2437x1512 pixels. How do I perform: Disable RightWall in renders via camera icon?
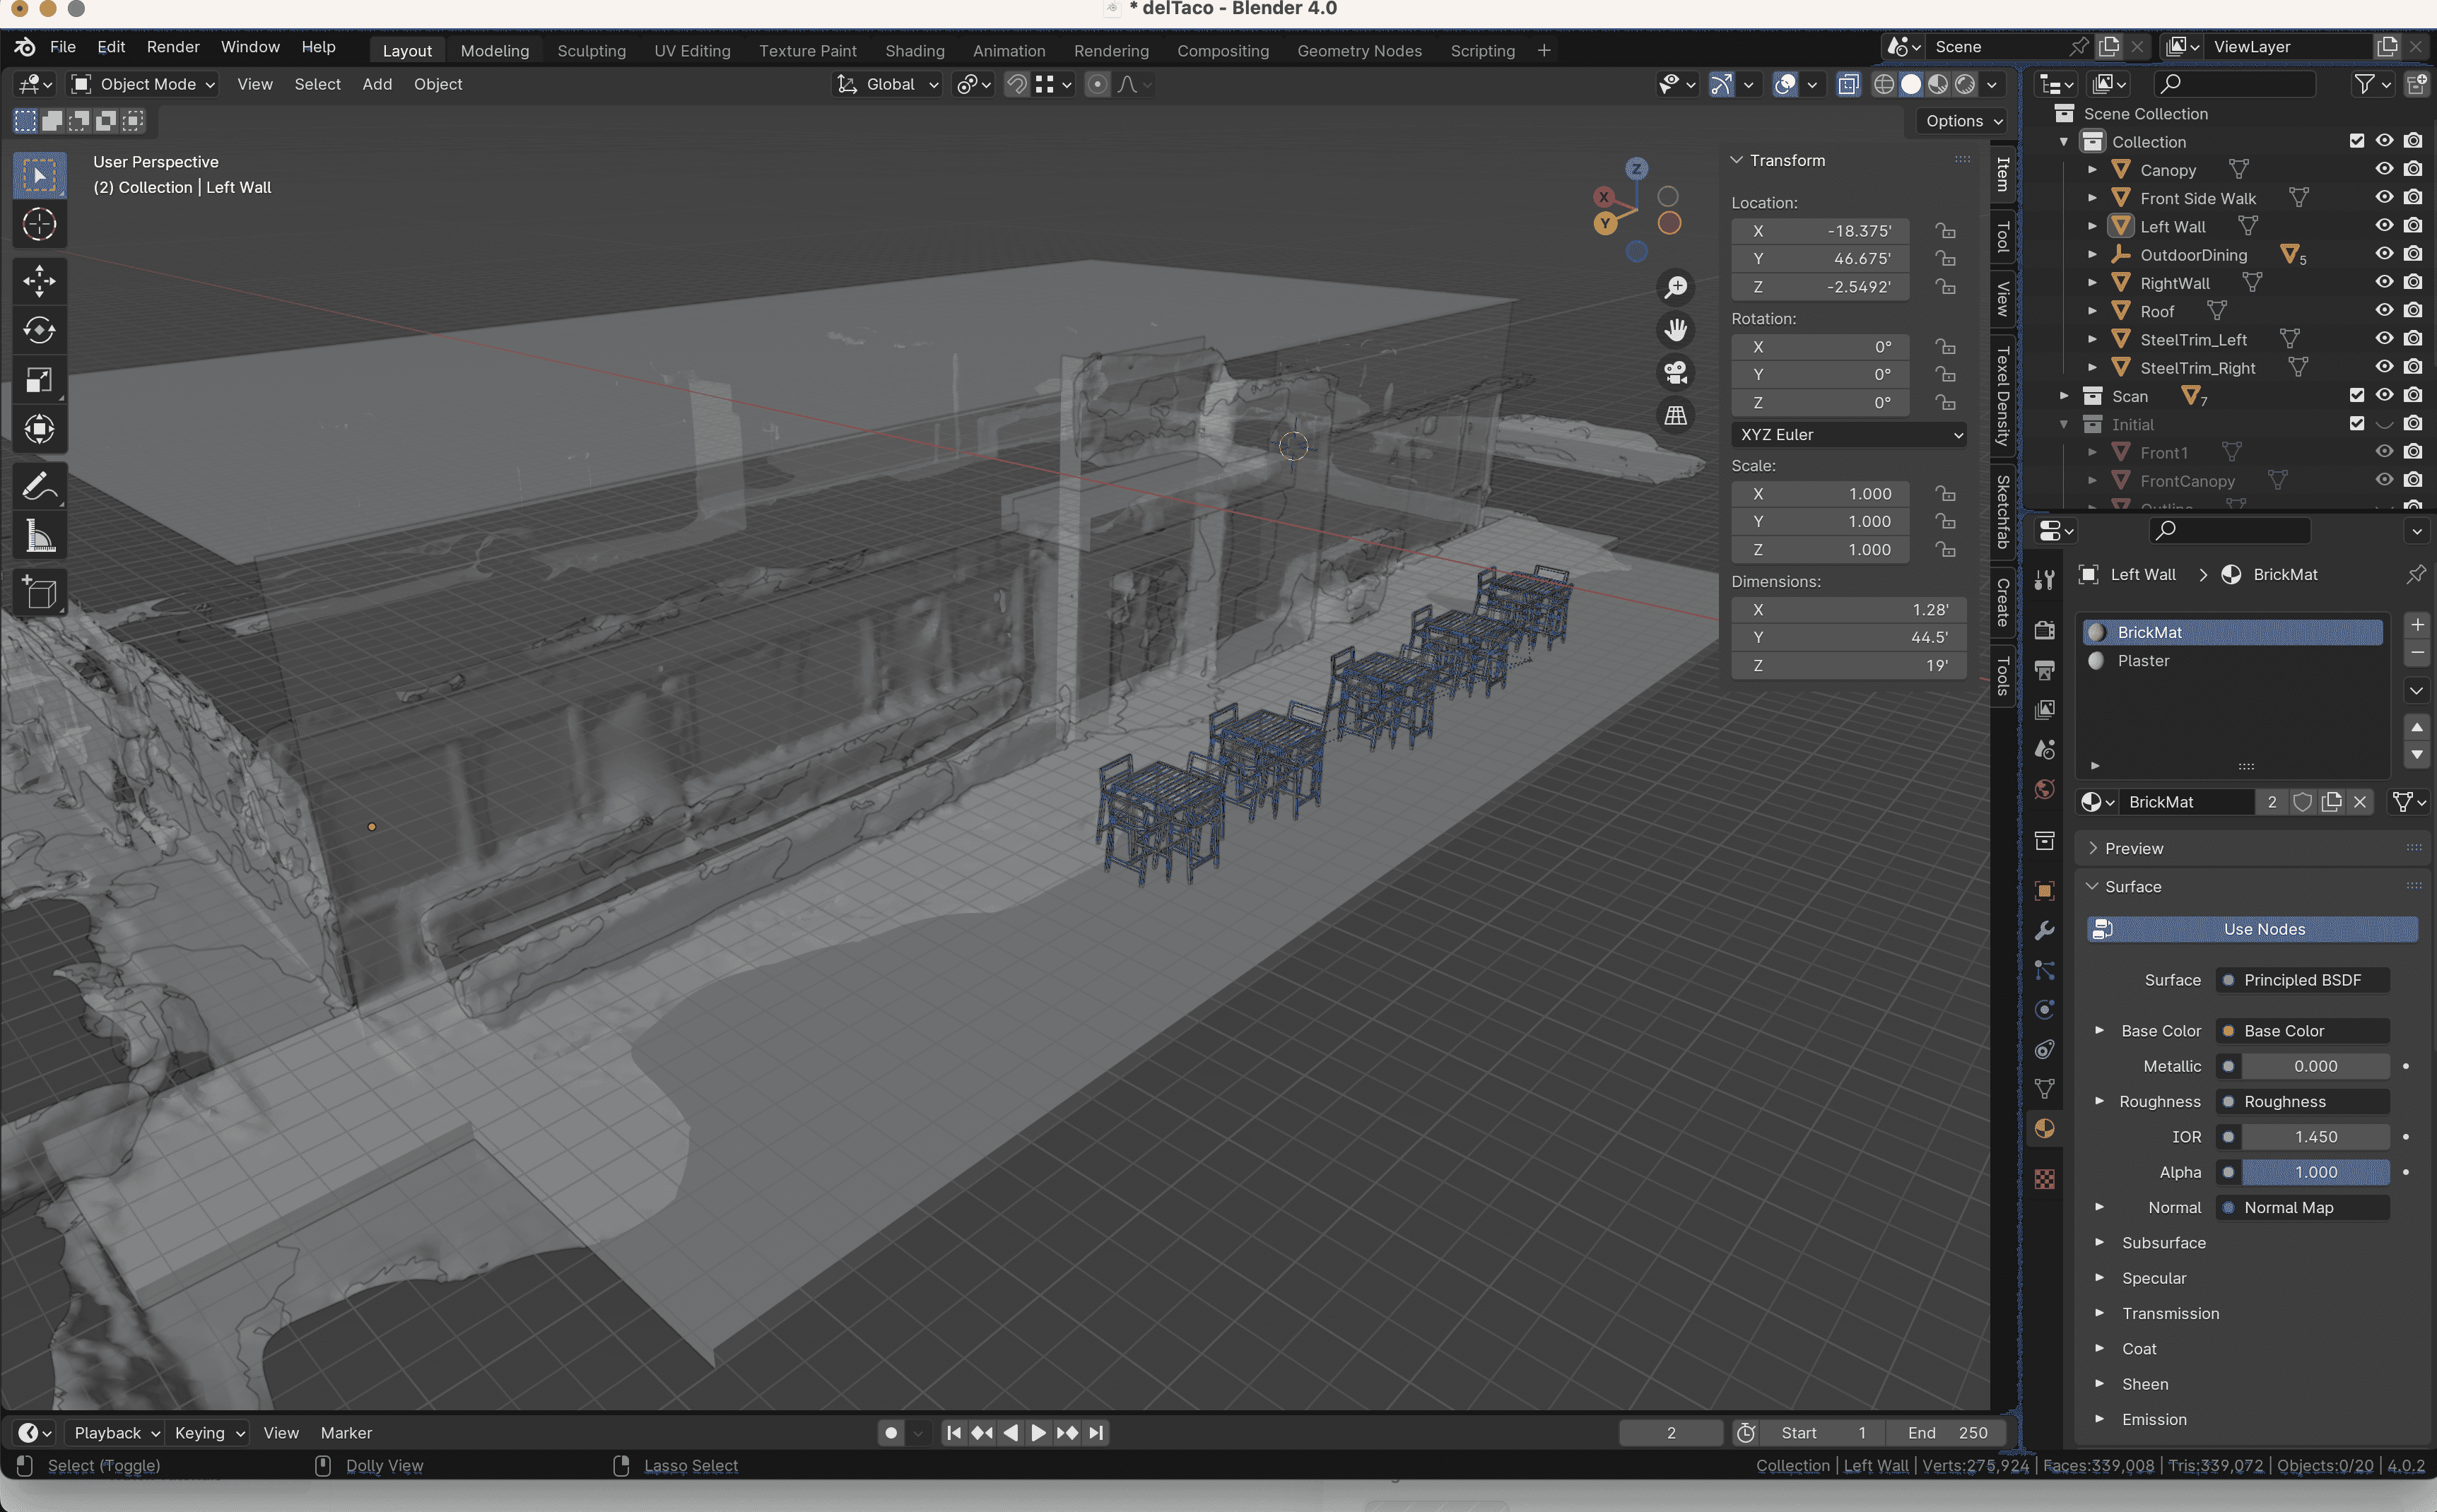[x=2413, y=283]
